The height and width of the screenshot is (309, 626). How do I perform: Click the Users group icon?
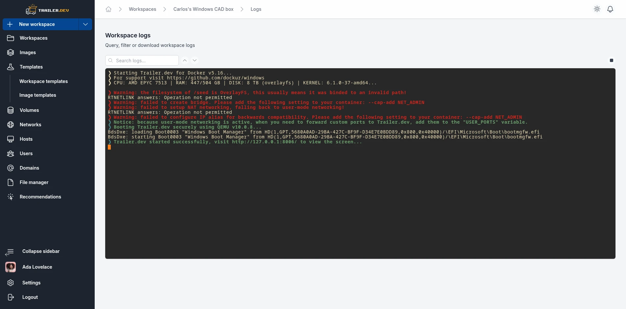[11, 154]
